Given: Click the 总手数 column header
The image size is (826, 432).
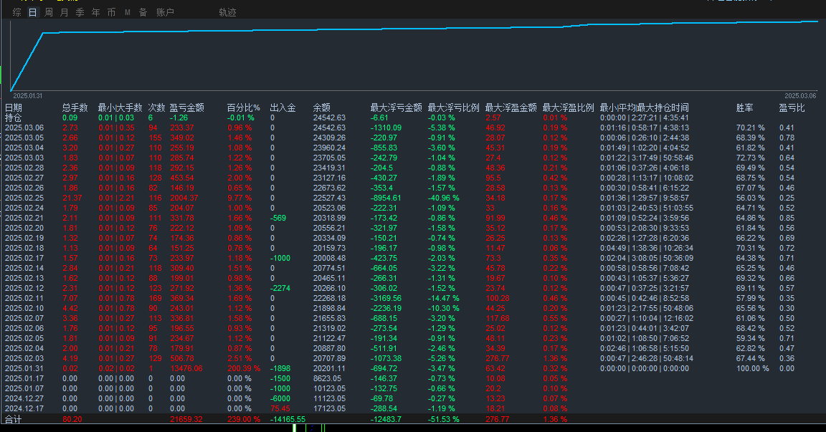Looking at the screenshot, I should tap(75, 107).
